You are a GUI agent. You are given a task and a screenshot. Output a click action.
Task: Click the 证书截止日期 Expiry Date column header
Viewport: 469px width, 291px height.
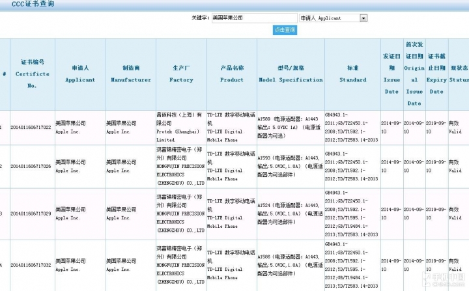pos(436,74)
